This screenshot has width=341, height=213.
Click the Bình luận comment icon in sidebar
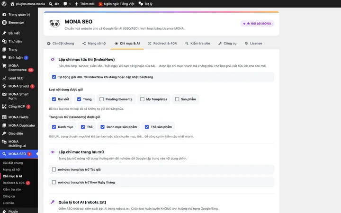[x=4, y=57]
